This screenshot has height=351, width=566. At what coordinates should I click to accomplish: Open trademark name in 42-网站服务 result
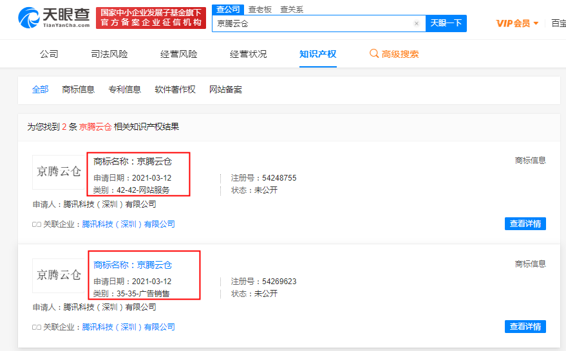133,161
